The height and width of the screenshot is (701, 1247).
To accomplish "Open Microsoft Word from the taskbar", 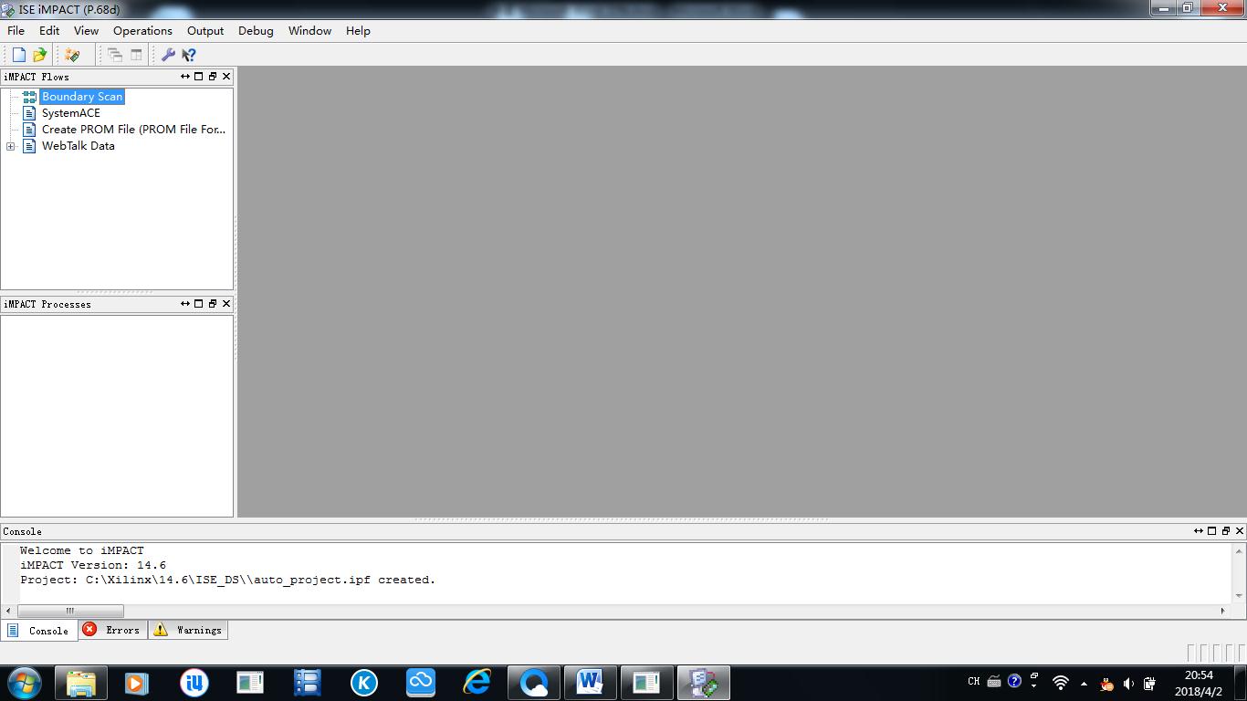I will (590, 683).
